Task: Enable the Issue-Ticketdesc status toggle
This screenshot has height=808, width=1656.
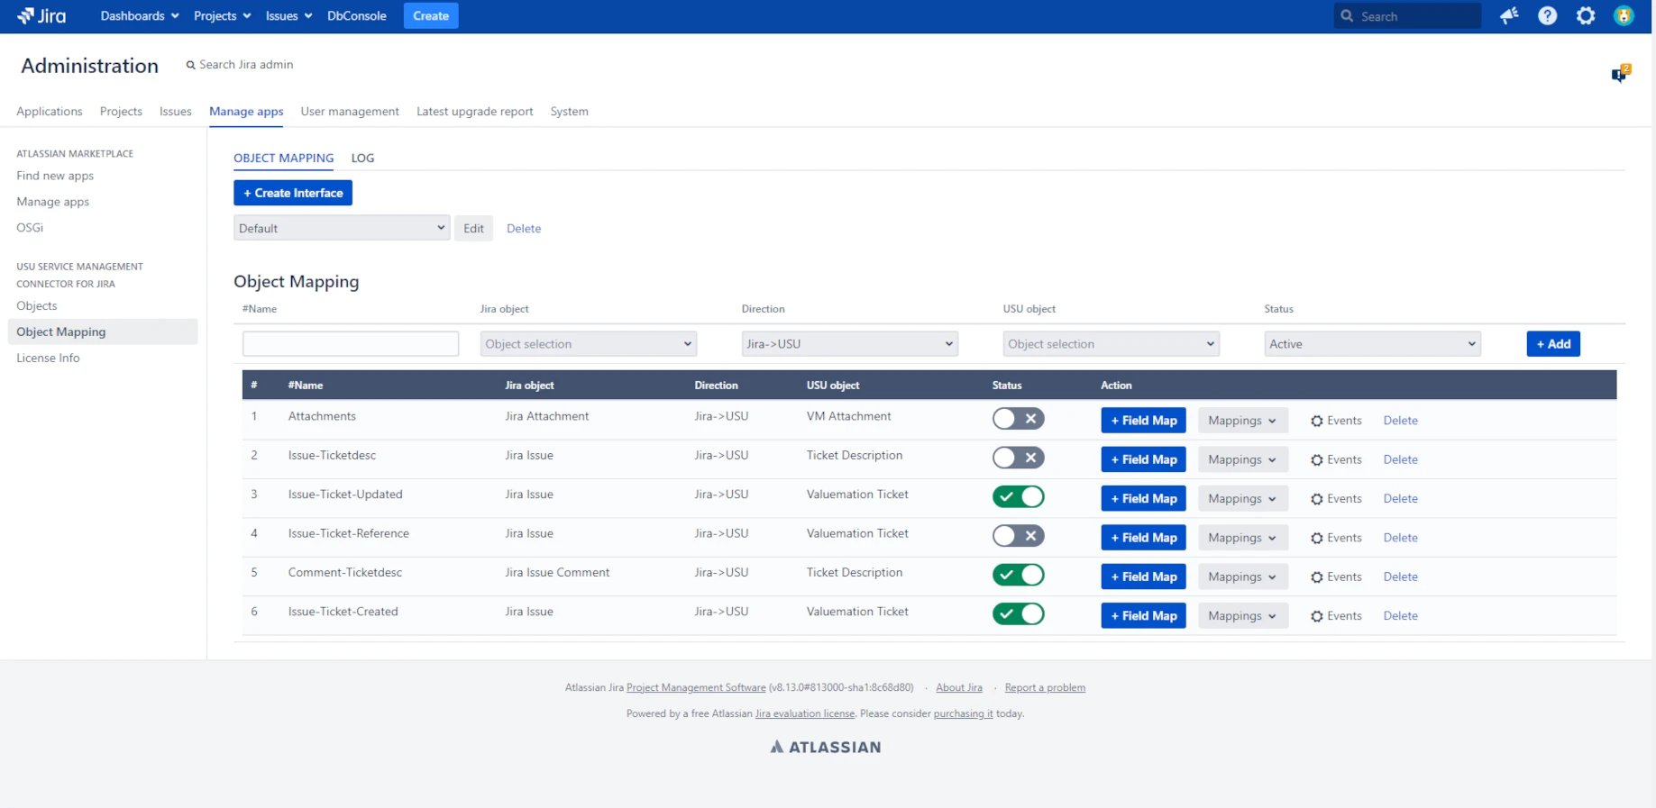Action: (1019, 458)
